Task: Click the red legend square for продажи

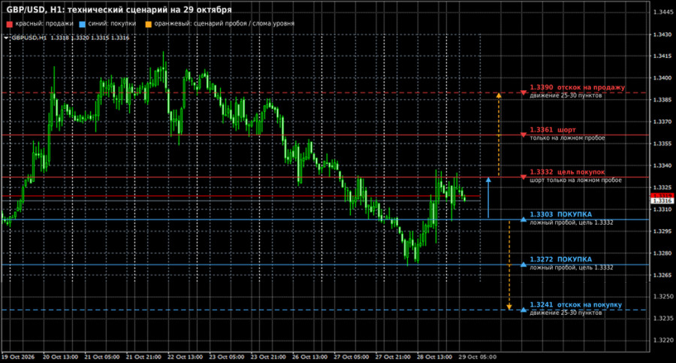Action: [x=10, y=24]
